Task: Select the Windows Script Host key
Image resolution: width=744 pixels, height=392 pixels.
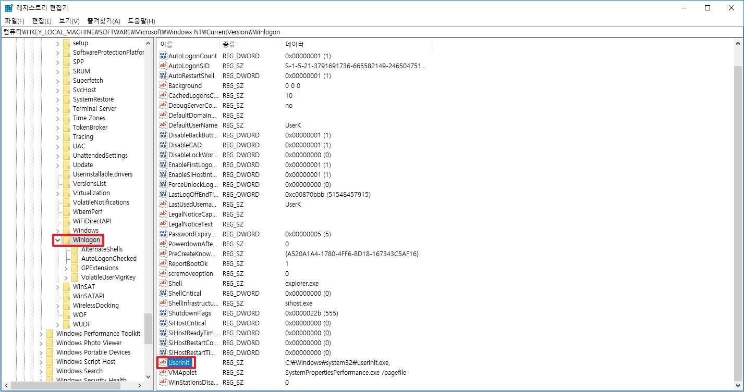Action: [86, 361]
